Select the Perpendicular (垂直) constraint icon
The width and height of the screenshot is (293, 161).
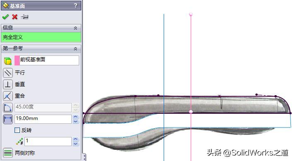[x=8, y=84]
